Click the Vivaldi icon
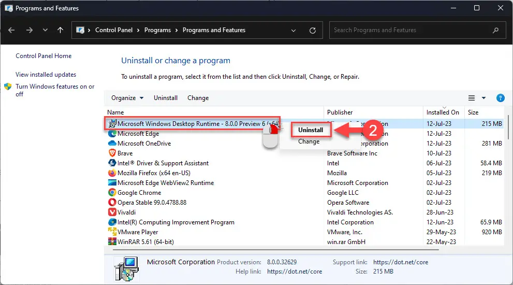Viewport: 513px width, 285px height. point(112,212)
